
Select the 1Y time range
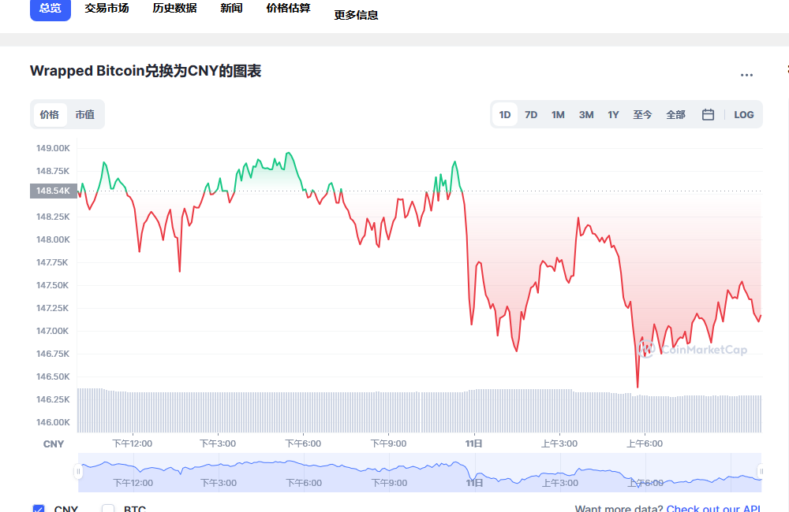613,114
